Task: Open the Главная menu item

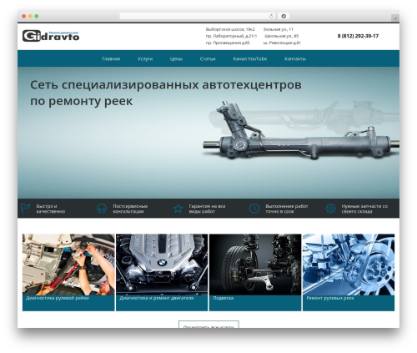Action: click(111, 58)
